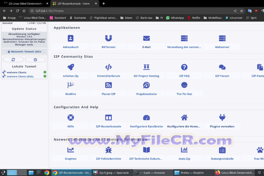The image size is (264, 176).
Task: Open the Standard bookmark
Action: pyautogui.click(x=58, y=18)
